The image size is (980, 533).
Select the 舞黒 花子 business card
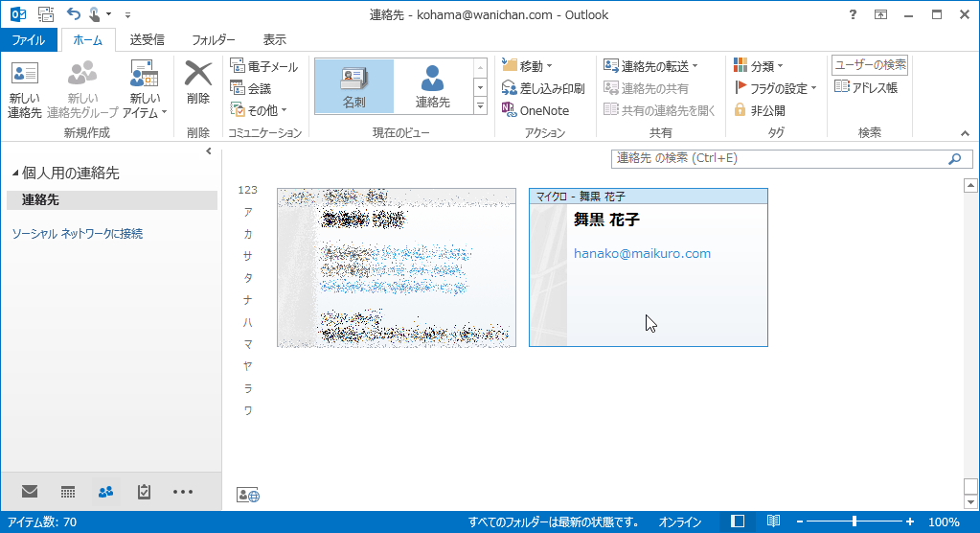[649, 267]
